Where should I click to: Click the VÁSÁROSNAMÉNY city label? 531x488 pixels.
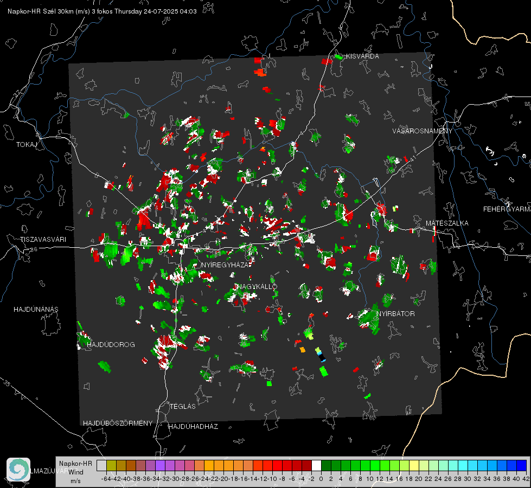point(423,131)
